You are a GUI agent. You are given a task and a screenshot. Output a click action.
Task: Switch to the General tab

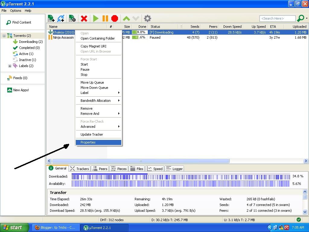[58, 169]
